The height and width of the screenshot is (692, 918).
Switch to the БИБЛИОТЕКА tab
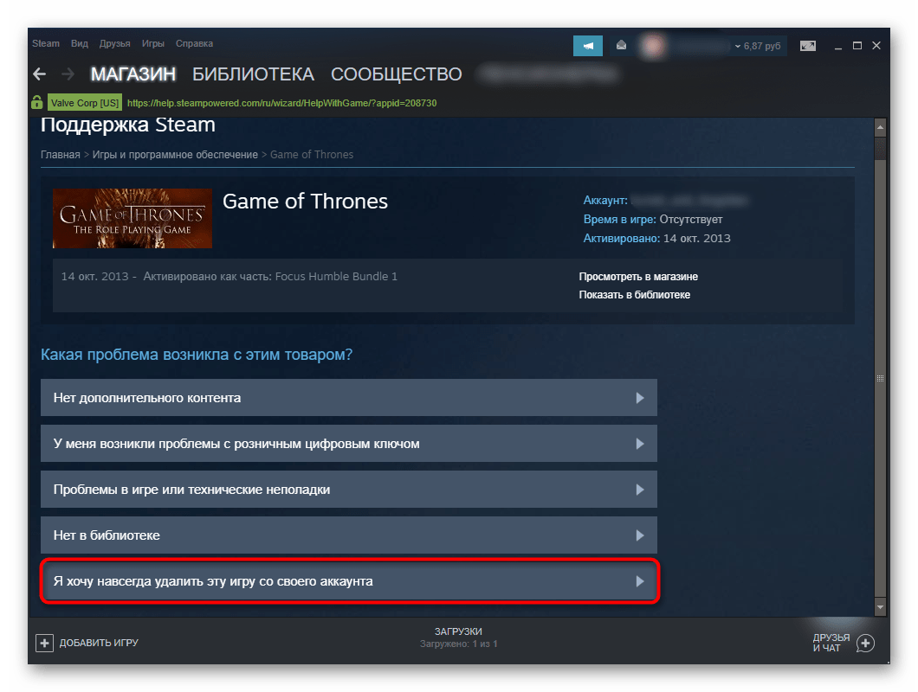pos(254,74)
